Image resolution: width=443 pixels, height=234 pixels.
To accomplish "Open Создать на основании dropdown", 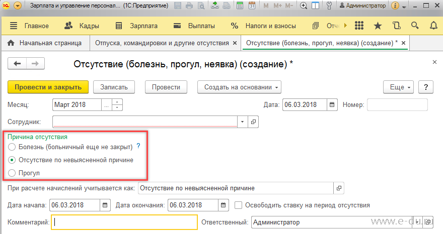I will pyautogui.click(x=239, y=87).
